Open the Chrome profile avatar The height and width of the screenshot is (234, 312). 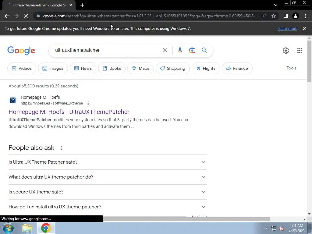(x=296, y=16)
